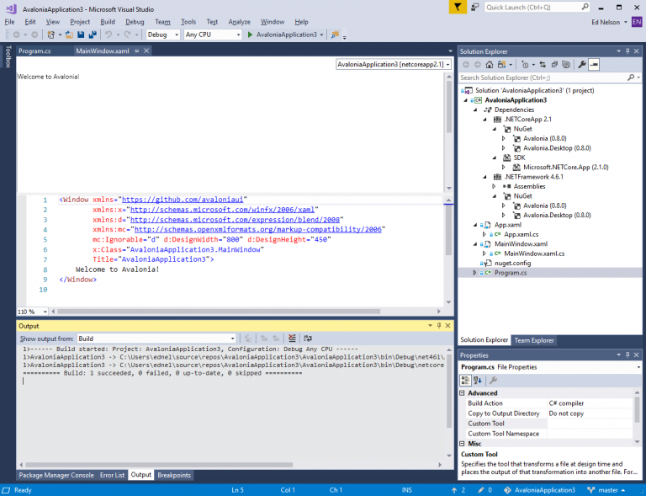Click Collapse All icon in Solution Explorer
646x496 pixels.
click(554, 64)
